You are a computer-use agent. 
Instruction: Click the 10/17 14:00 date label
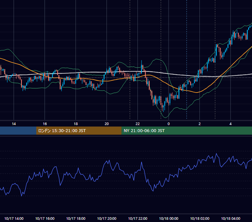tap(14, 218)
